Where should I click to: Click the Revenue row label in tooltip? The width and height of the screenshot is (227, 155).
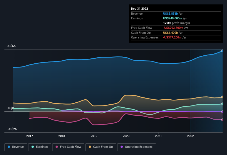tap(137, 14)
